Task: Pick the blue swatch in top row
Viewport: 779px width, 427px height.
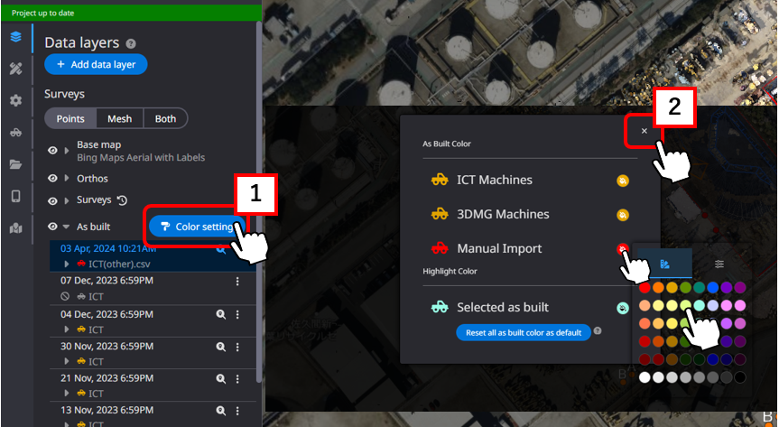Action: pyautogui.click(x=713, y=288)
